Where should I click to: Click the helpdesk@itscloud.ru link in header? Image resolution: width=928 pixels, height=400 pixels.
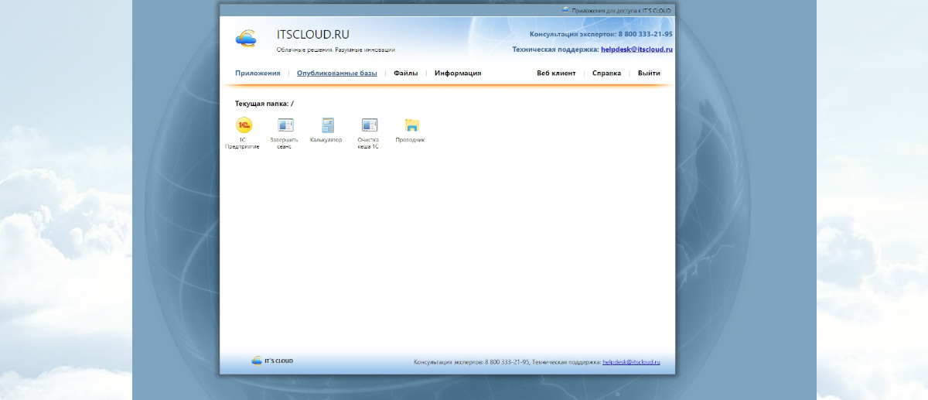coord(636,50)
